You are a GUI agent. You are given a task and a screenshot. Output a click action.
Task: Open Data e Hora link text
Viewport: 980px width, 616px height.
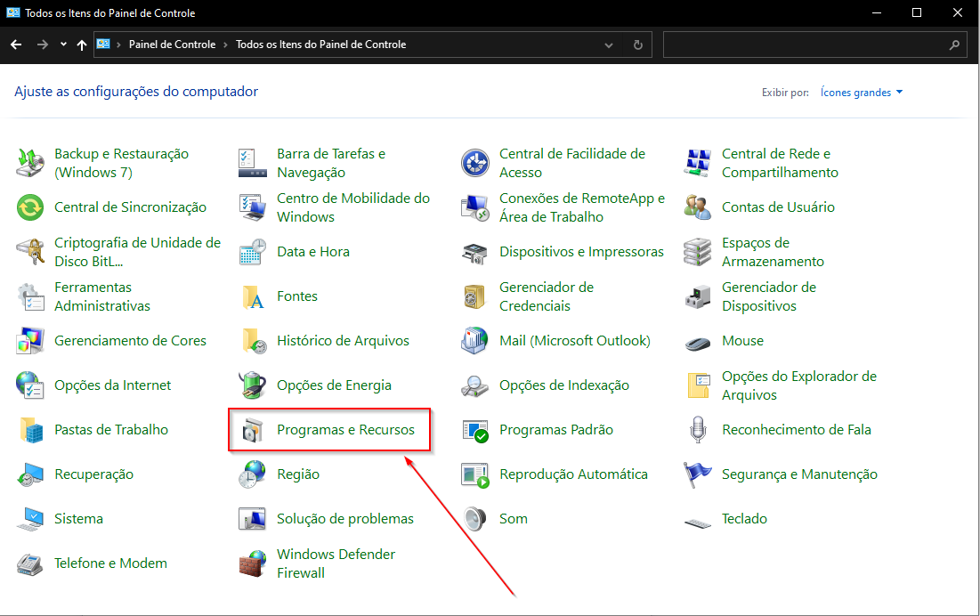(x=313, y=252)
